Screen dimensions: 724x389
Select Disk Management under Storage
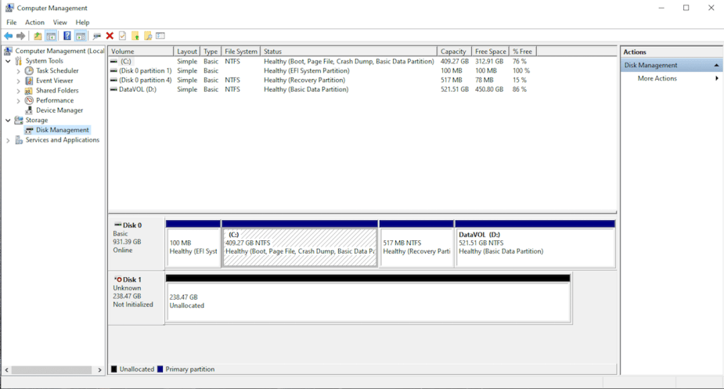tap(62, 130)
